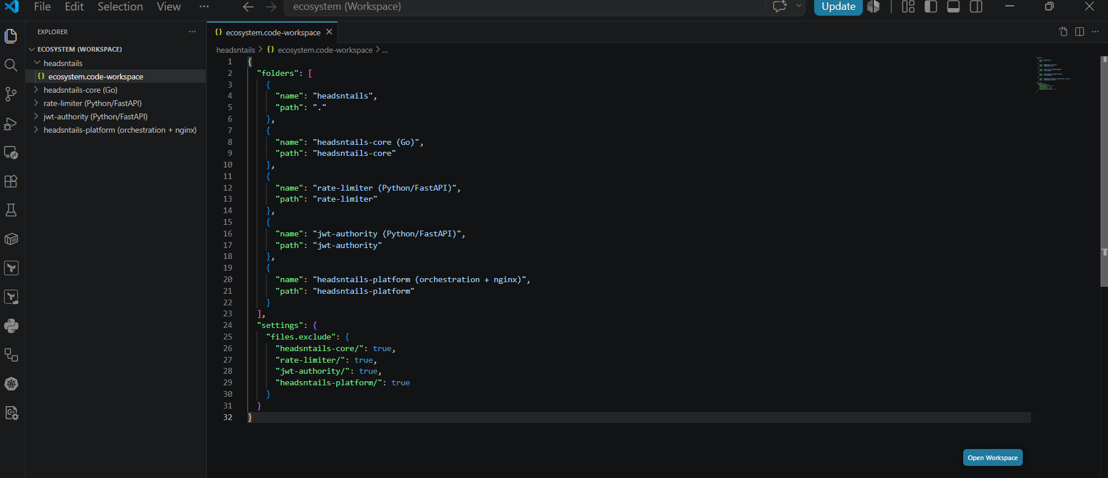Click the "rate-limiter/" exclude entry

click(310, 360)
